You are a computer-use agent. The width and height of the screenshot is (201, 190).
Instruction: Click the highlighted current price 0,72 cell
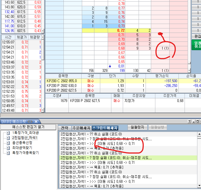pyautogui.click(x=121, y=30)
